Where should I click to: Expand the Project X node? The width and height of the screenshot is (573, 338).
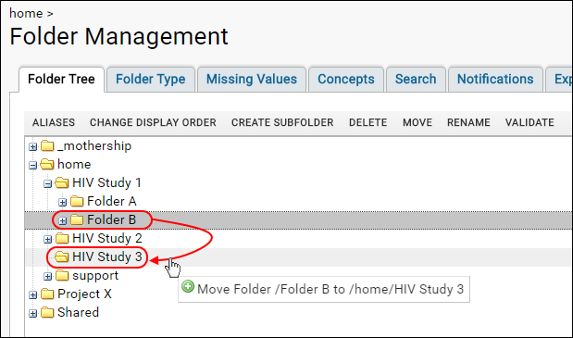point(33,294)
